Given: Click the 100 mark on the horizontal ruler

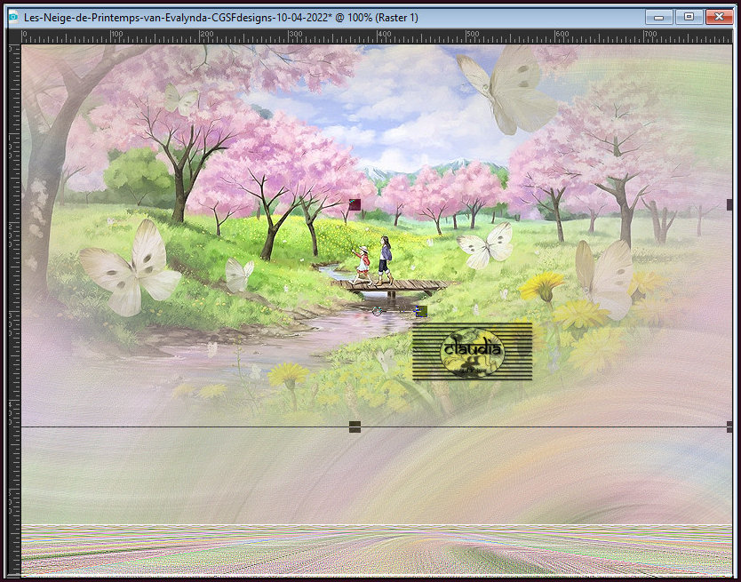Looking at the screenshot, I should (x=116, y=34).
